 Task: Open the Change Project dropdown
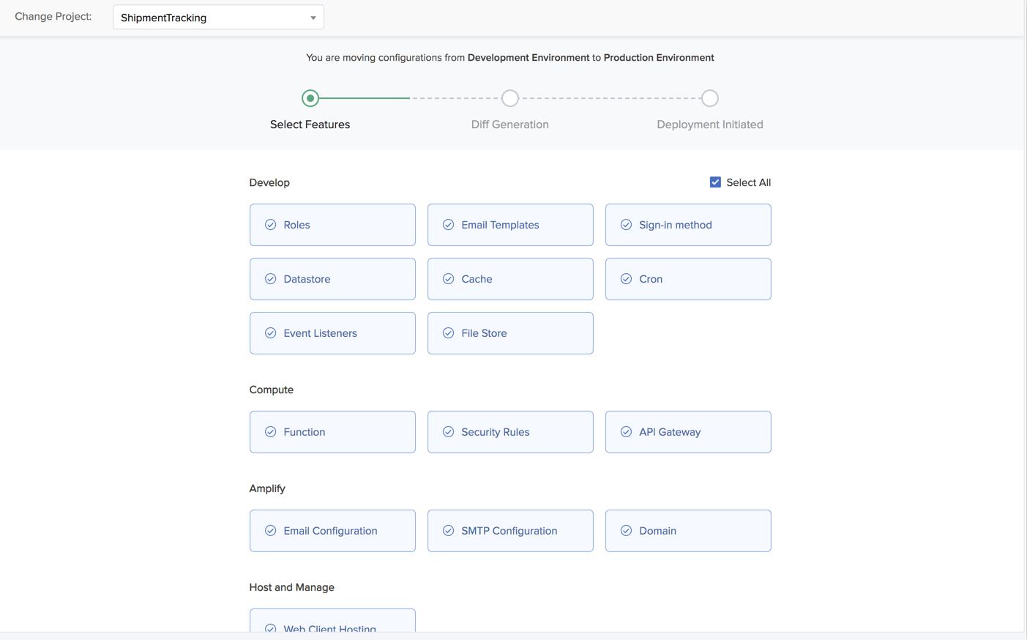(x=217, y=16)
